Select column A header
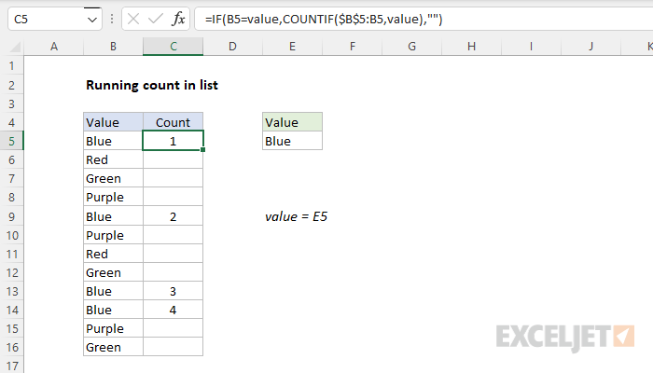653x373 pixels. tap(54, 47)
